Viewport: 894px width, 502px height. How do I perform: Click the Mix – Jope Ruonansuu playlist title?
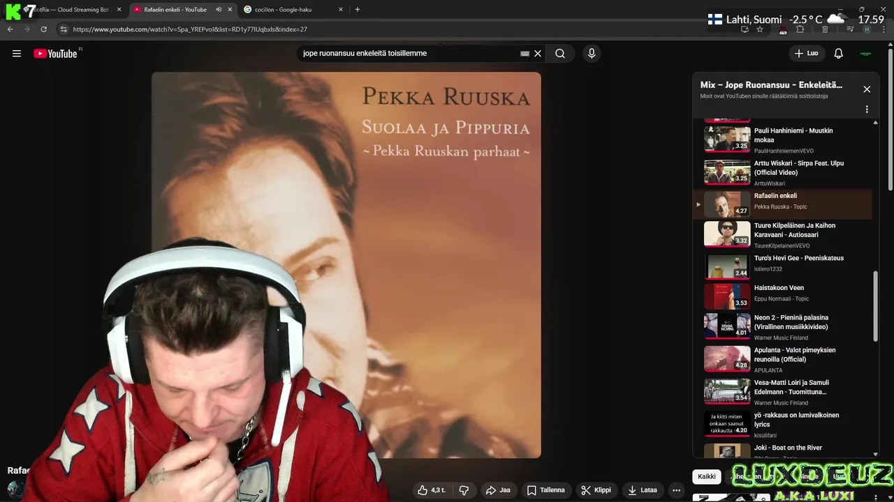pyautogui.click(x=771, y=85)
